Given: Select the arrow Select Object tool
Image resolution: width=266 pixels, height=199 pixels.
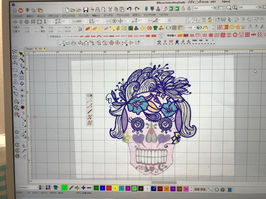Looking at the screenshot, I should tap(21, 54).
